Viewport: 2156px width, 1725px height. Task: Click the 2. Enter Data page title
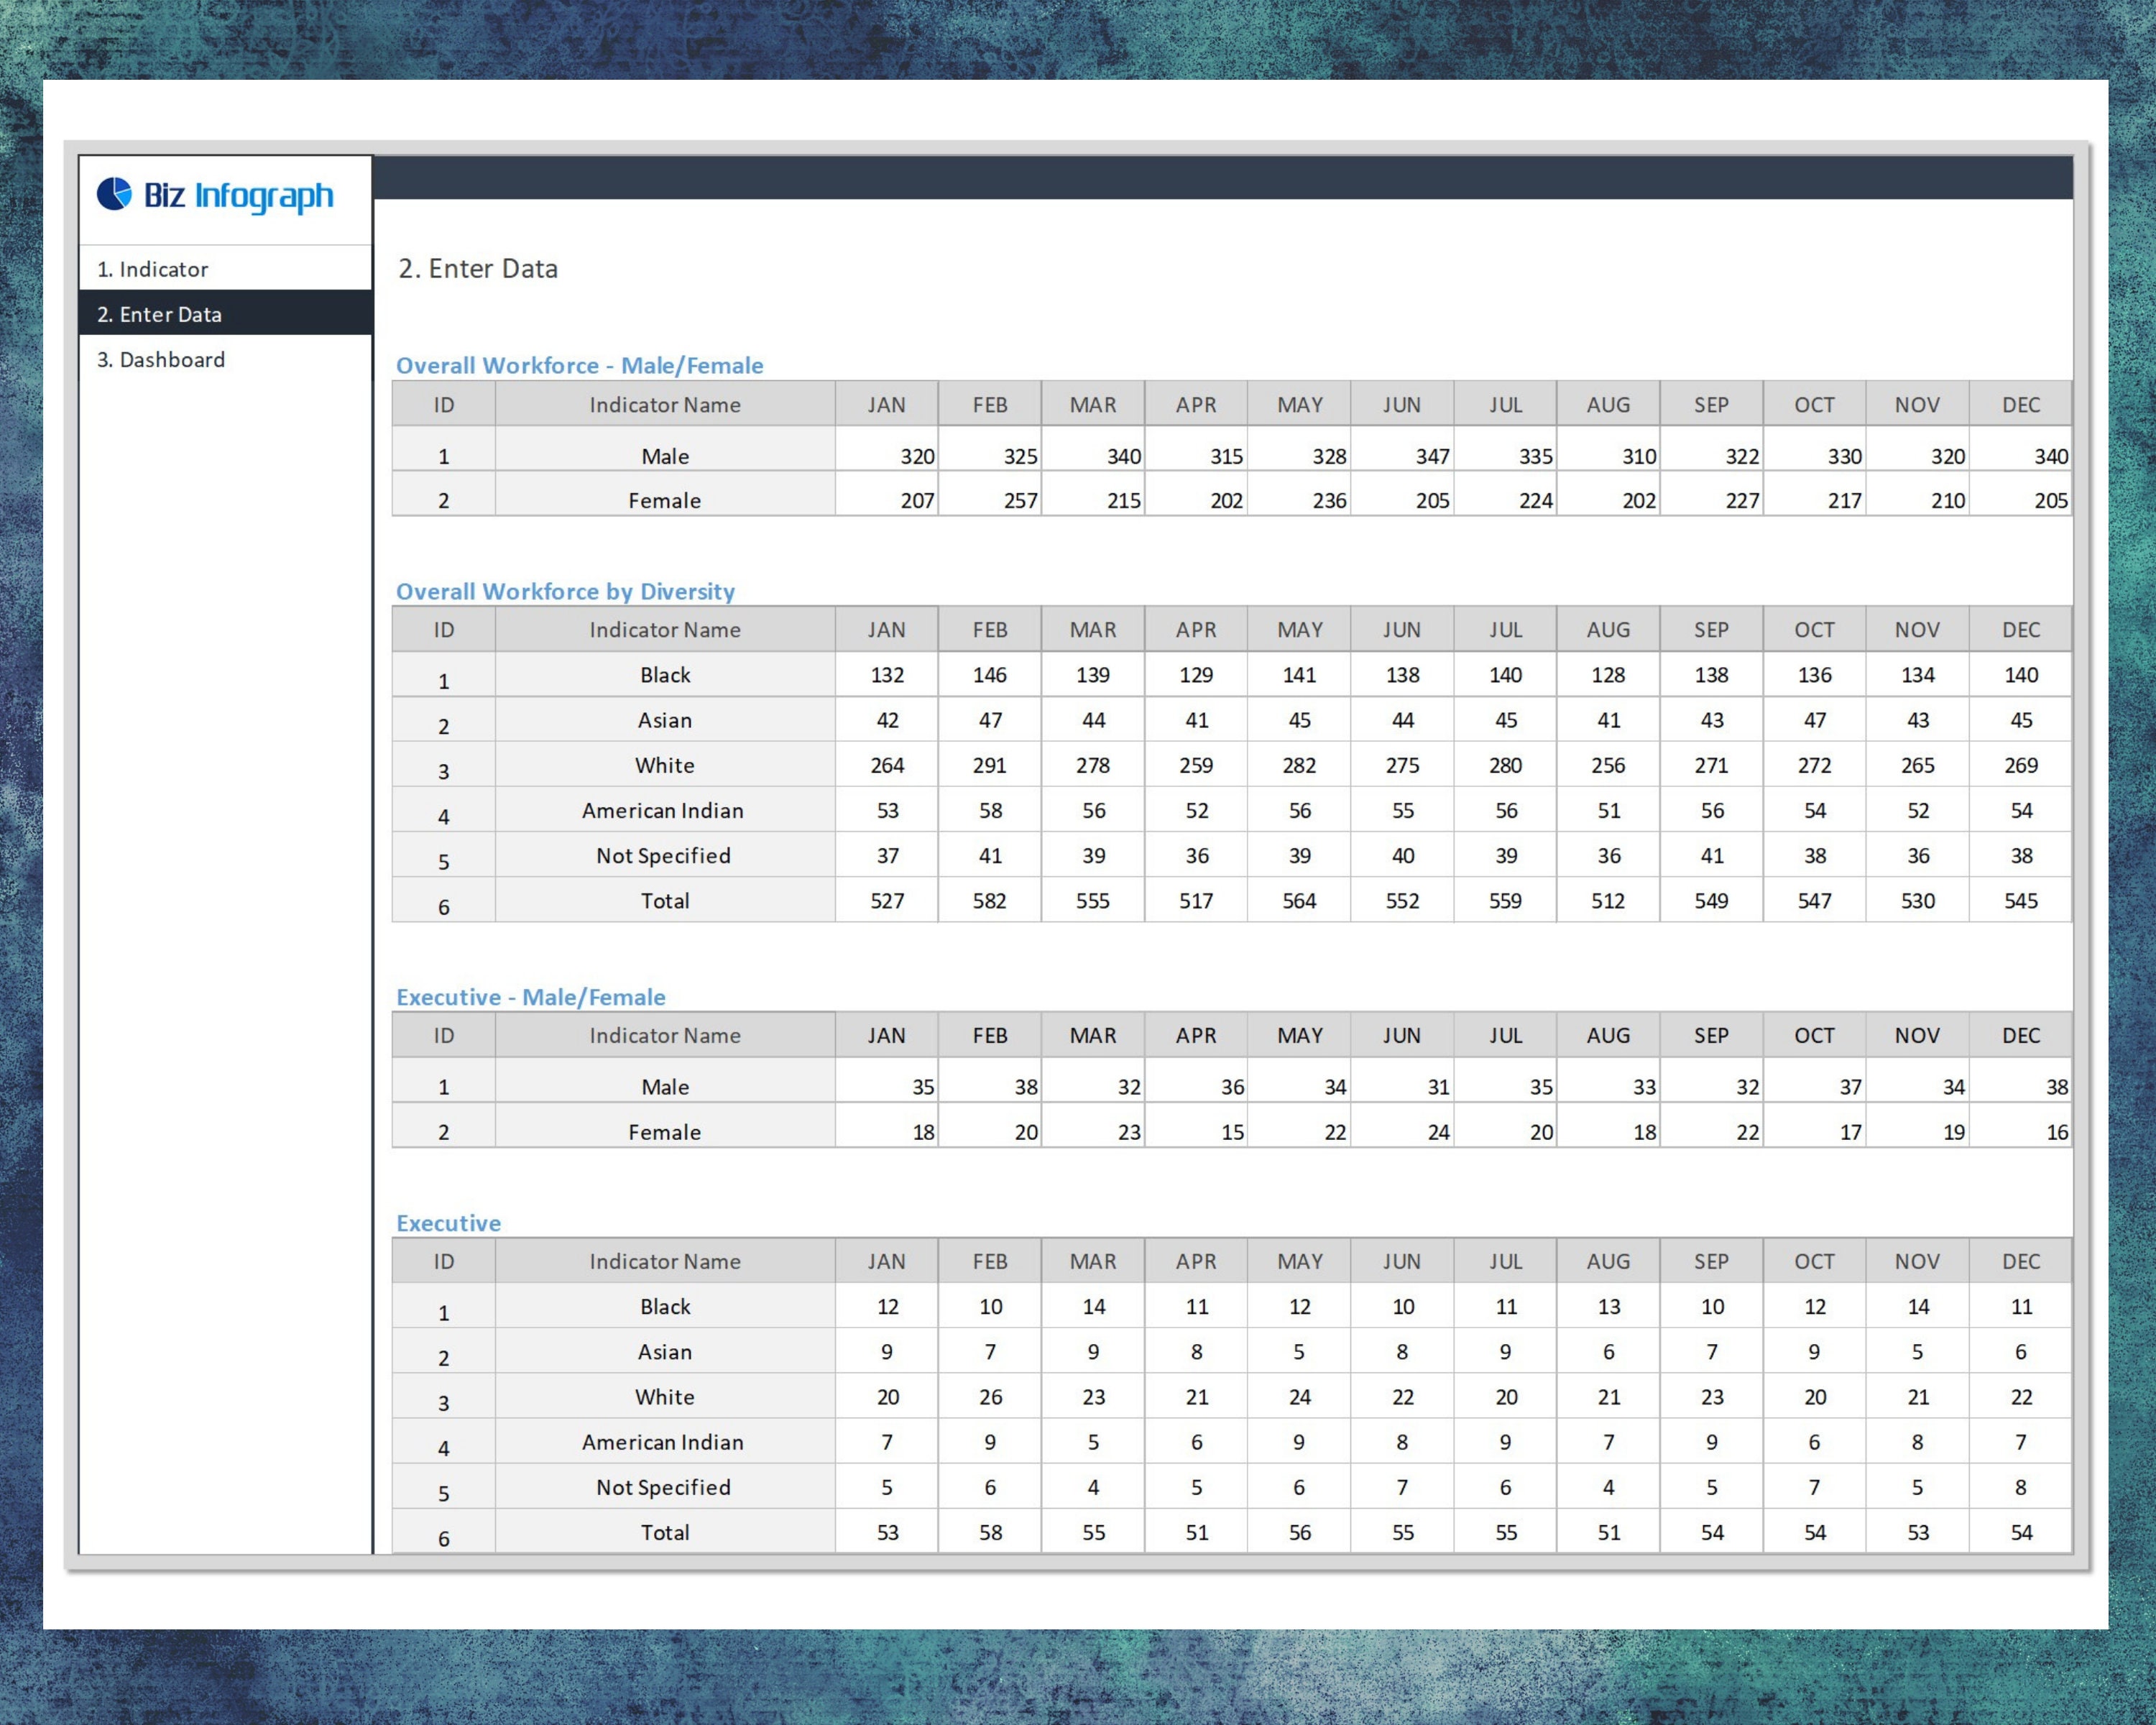(x=478, y=268)
